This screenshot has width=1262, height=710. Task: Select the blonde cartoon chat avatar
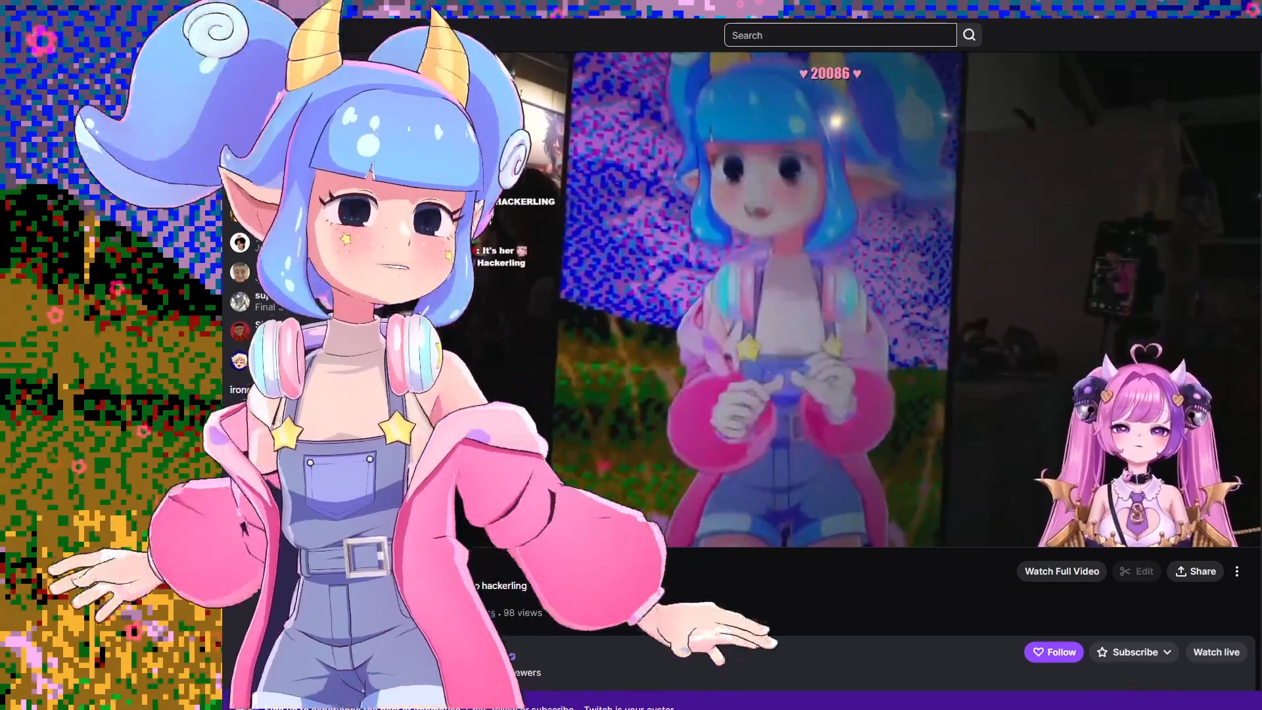point(239,360)
